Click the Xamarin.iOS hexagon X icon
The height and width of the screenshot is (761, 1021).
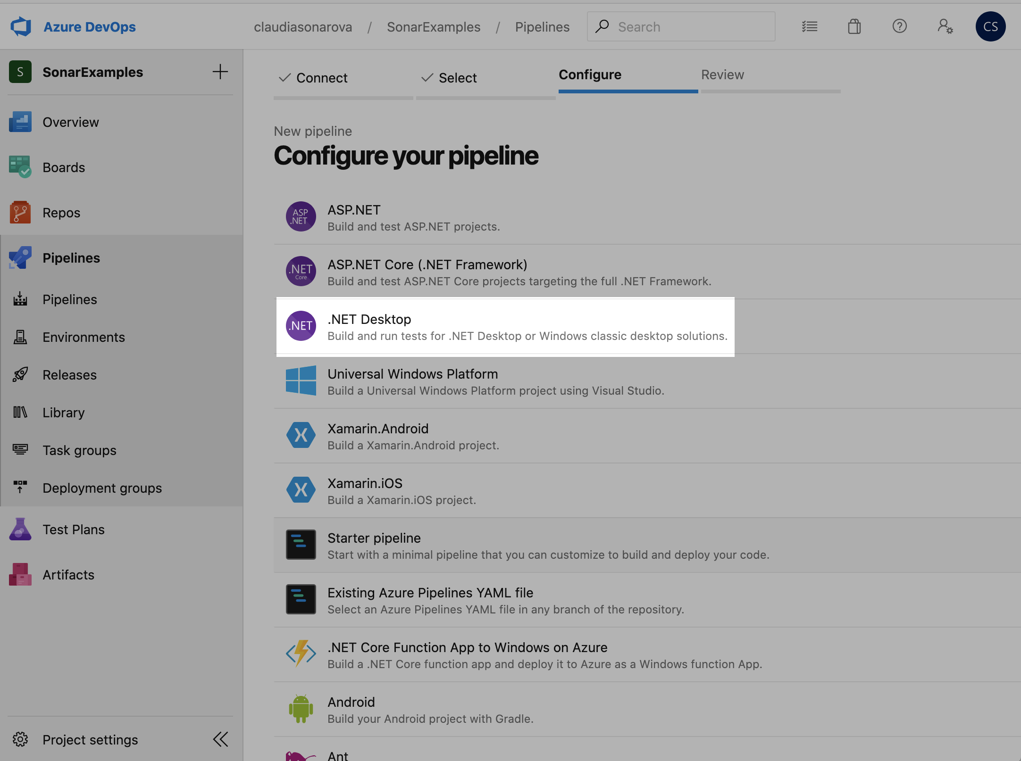301,490
